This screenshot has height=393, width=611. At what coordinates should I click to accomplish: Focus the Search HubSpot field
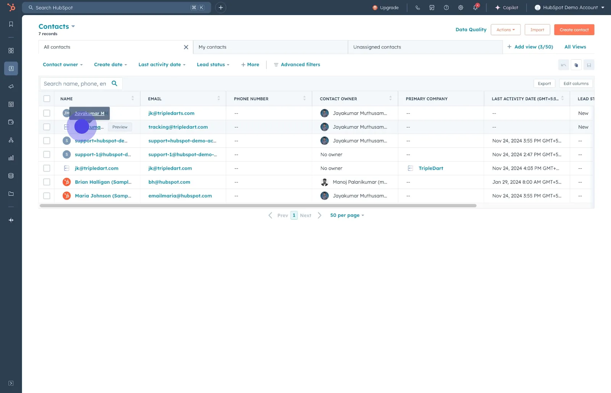[116, 8]
